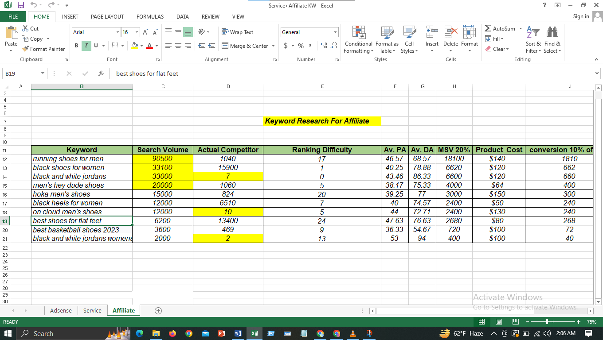The image size is (603, 340).
Task: Click the Find & Select binoculars icon
Action: (x=552, y=32)
